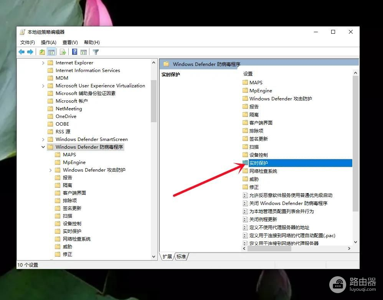Select 修正 folder in right pane list
The height and width of the screenshot is (300, 383).
[254, 187]
